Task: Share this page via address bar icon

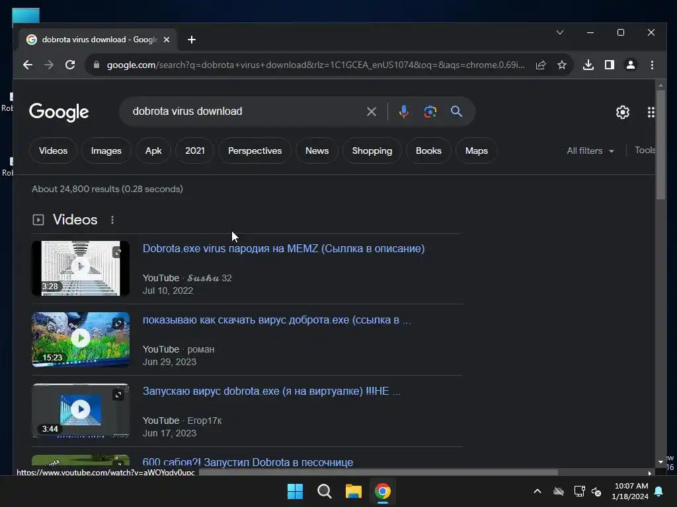Action: 541,65
